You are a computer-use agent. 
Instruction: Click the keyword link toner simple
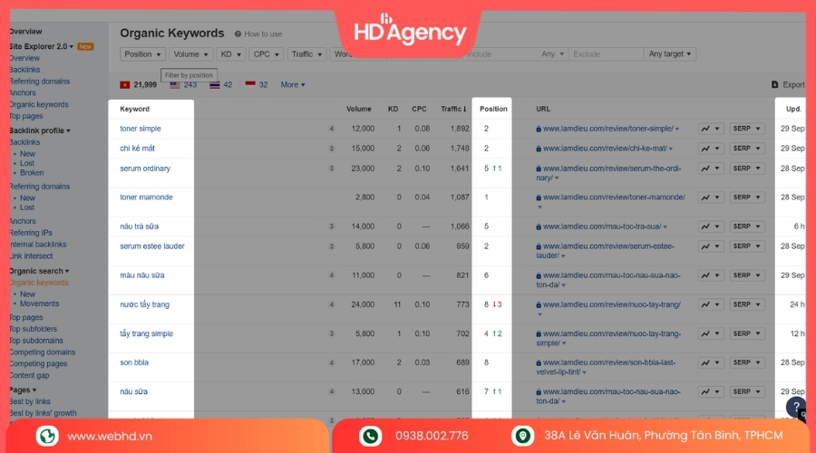click(x=140, y=129)
